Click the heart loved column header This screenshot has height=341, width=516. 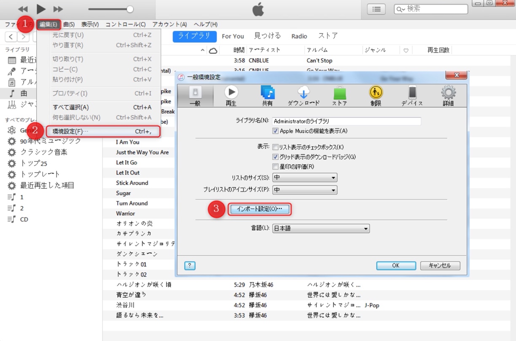pyautogui.click(x=406, y=51)
